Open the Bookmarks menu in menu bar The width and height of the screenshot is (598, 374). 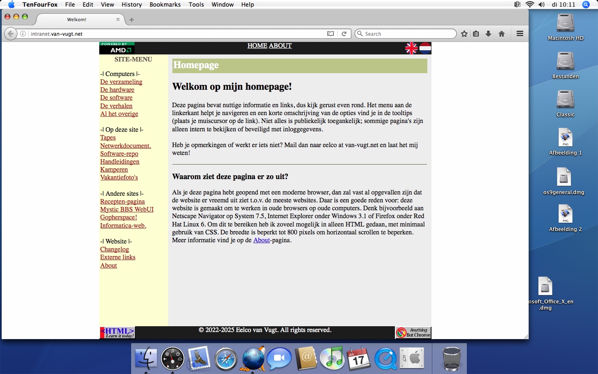point(165,5)
